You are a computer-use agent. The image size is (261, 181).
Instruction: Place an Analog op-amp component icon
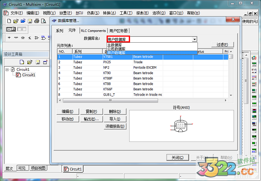pyautogui.click(x=37, y=38)
